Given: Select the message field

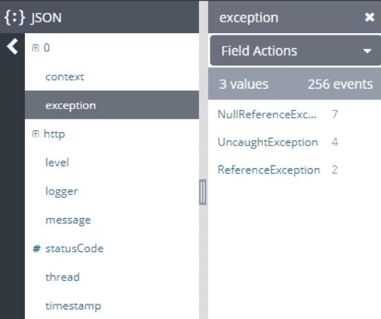Looking at the screenshot, I should point(68,220).
